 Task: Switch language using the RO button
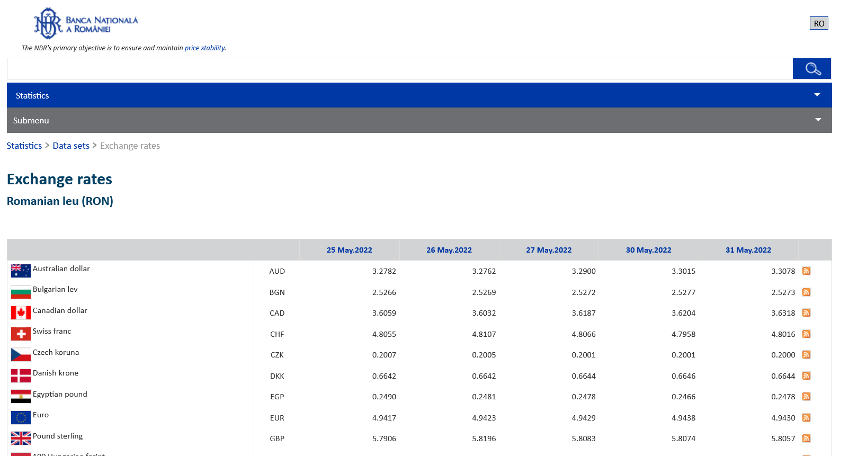click(818, 23)
